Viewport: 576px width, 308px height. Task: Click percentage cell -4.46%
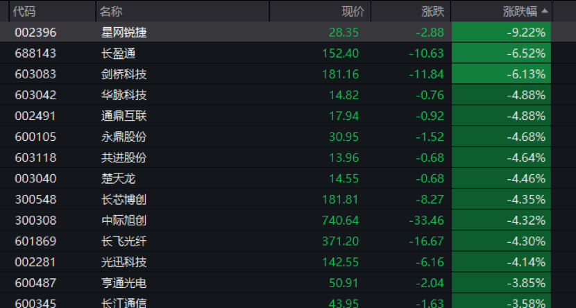[x=502, y=178]
